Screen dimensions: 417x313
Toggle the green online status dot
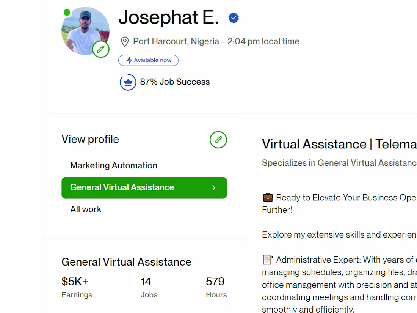pyautogui.click(x=67, y=12)
